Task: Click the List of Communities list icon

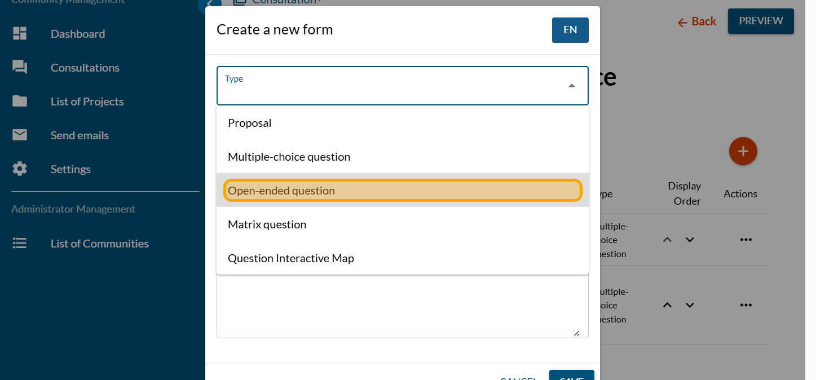Action: tap(20, 244)
